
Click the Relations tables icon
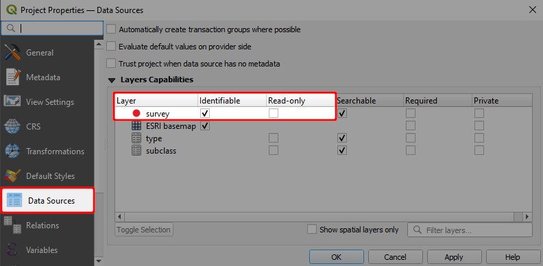click(x=13, y=225)
